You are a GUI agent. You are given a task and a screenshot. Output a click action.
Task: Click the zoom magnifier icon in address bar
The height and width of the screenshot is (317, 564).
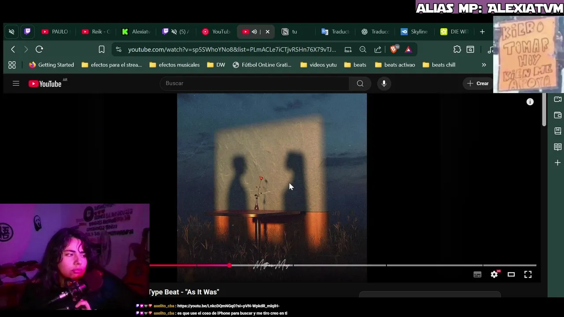coord(363,49)
